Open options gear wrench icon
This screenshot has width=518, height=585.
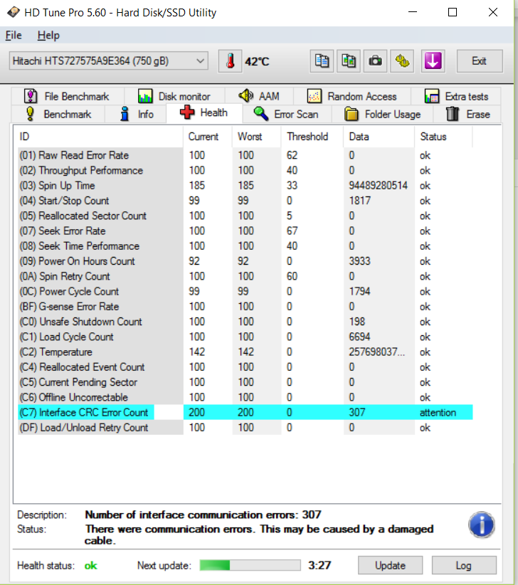pyautogui.click(x=402, y=60)
